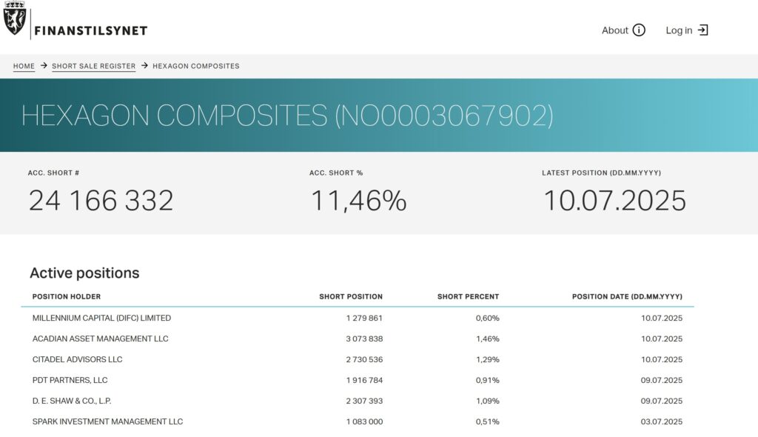
Task: Click short percent 0,60%
Action: click(487, 318)
